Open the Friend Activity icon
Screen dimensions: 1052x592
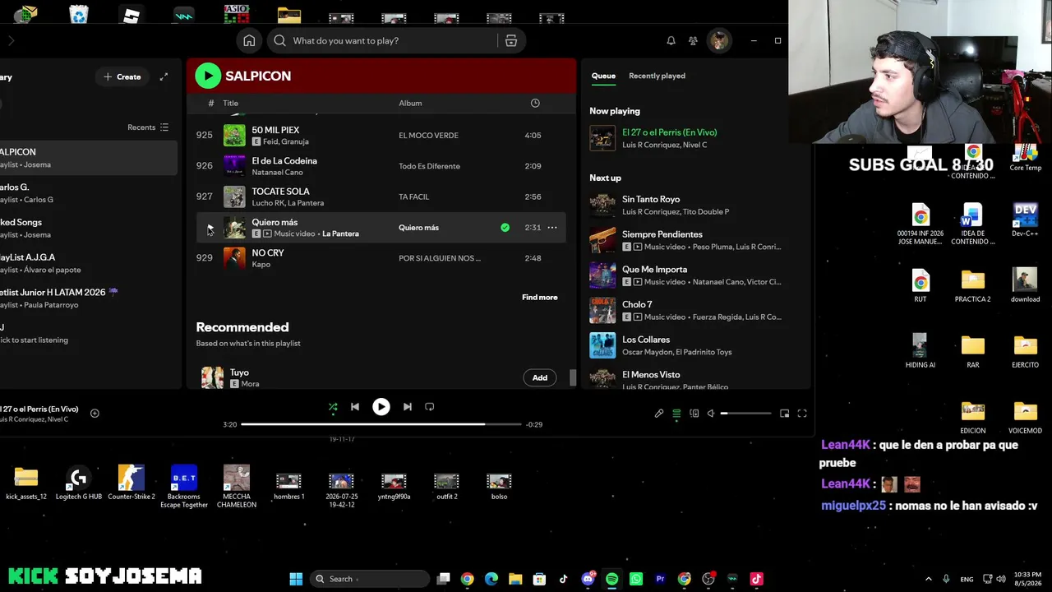tap(693, 40)
